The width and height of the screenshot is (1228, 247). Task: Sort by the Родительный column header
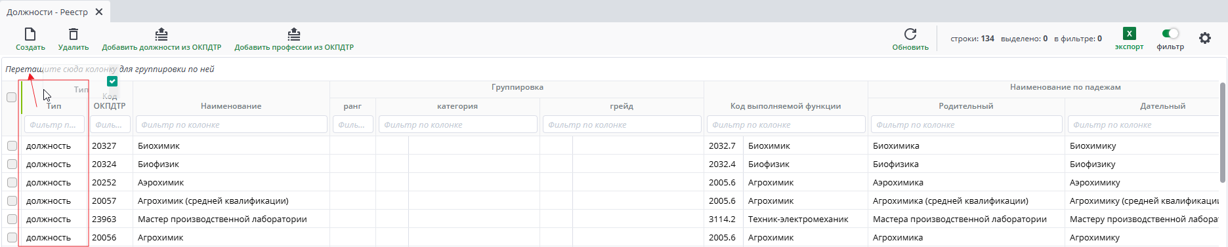click(x=966, y=106)
